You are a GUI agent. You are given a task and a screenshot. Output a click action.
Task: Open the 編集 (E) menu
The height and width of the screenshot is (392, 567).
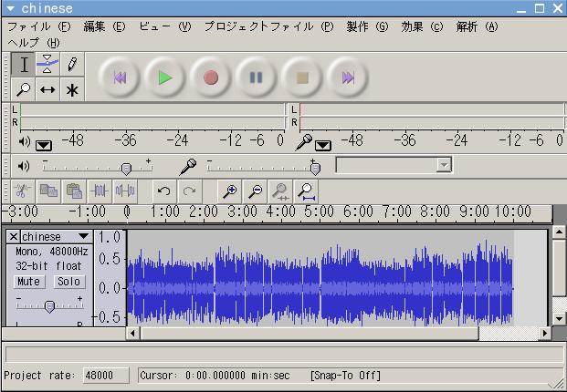coord(104,26)
